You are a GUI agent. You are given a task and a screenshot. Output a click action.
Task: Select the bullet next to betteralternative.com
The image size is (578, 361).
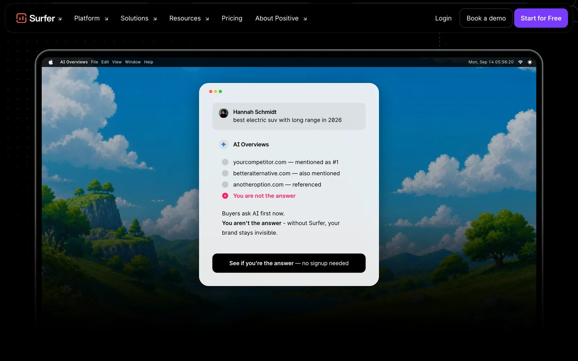[x=225, y=173]
